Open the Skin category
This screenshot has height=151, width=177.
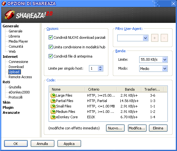coord(7,102)
